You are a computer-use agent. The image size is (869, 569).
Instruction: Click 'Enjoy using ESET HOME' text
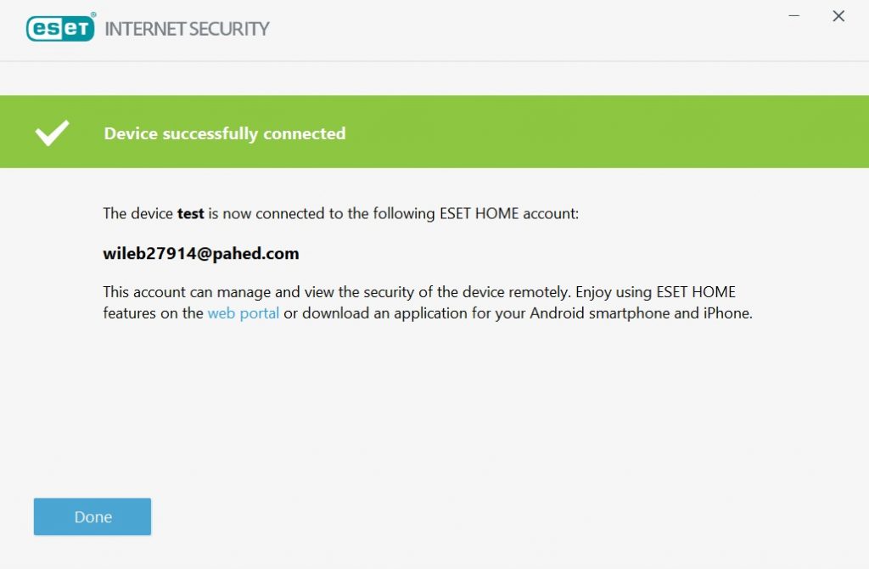[655, 291]
